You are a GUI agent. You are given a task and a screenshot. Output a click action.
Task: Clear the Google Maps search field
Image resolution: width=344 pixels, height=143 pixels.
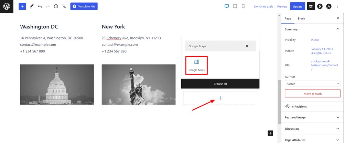(247, 46)
